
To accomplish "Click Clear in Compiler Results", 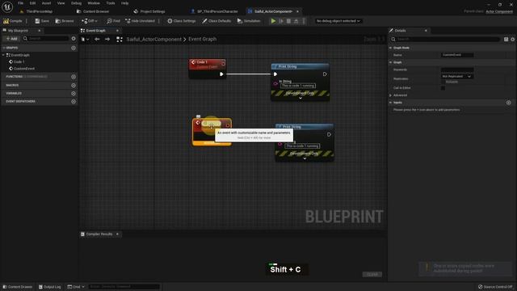I will pyautogui.click(x=372, y=275).
